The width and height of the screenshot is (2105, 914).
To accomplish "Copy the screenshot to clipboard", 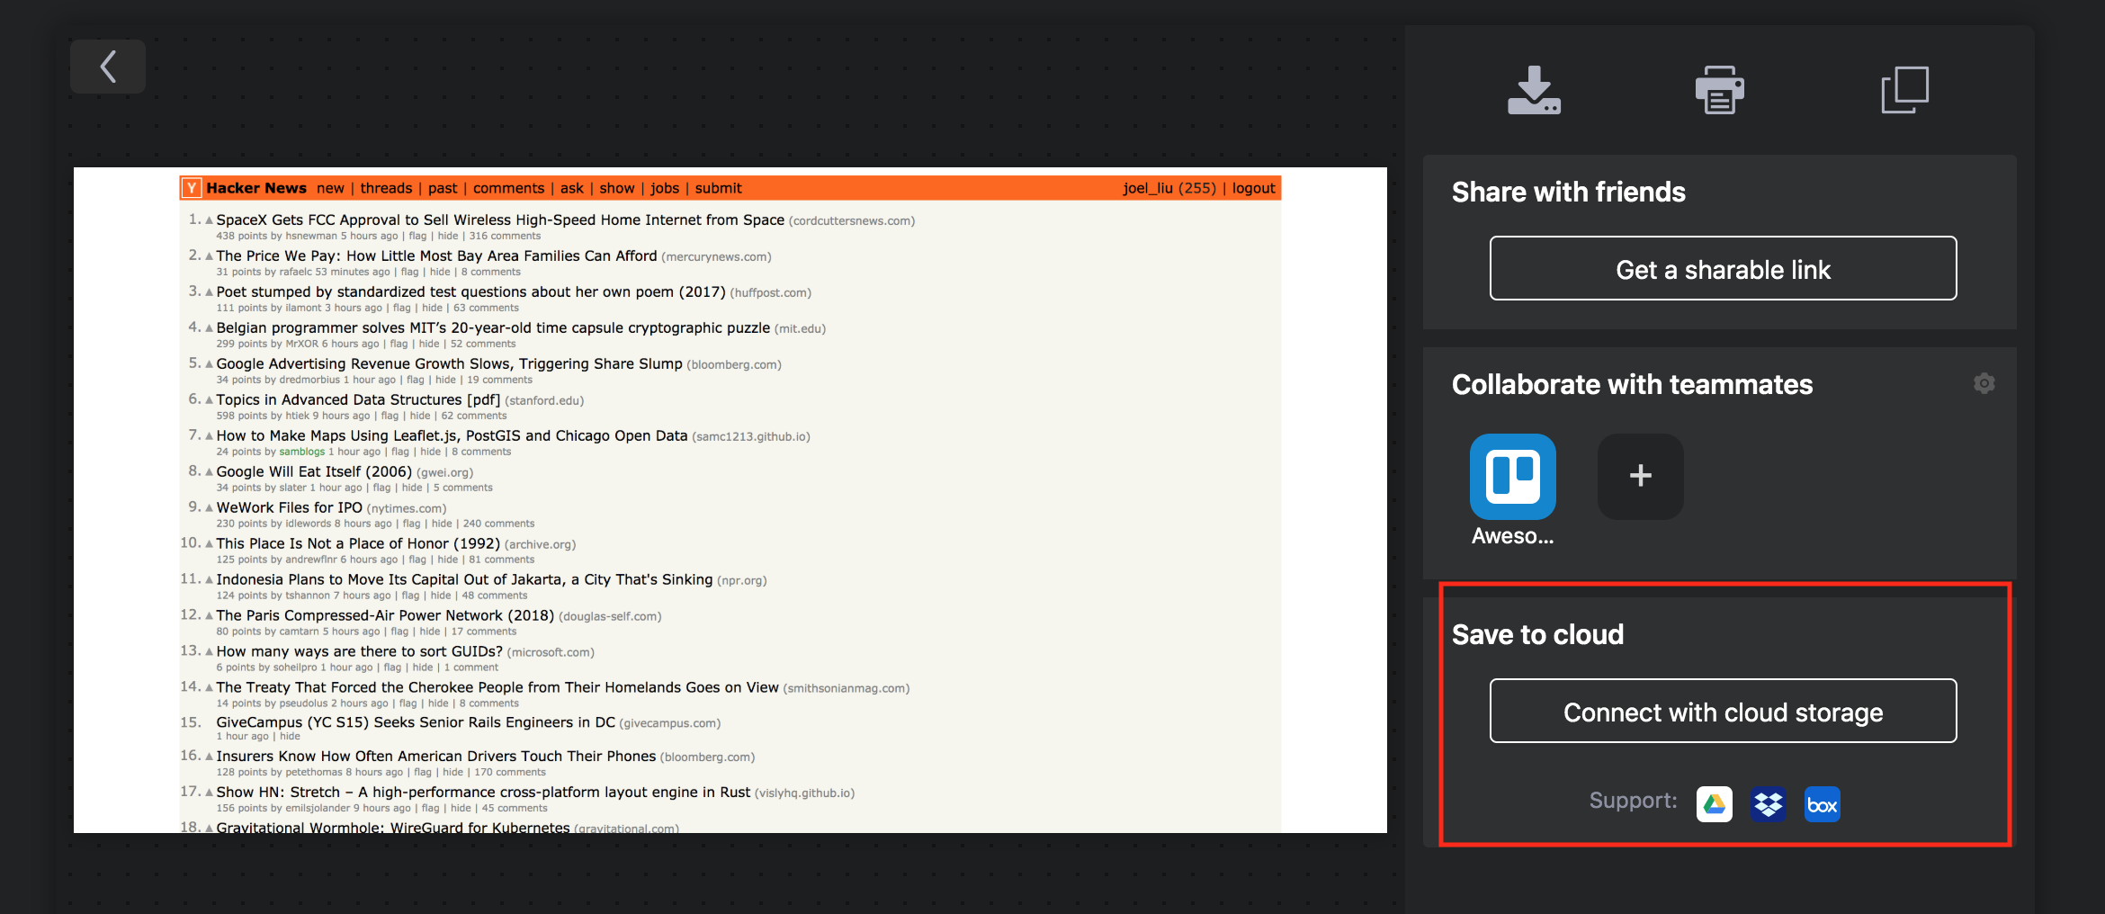I will coord(1906,89).
